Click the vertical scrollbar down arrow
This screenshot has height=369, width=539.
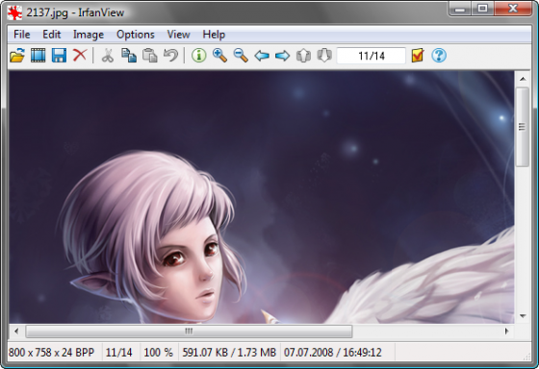[523, 316]
